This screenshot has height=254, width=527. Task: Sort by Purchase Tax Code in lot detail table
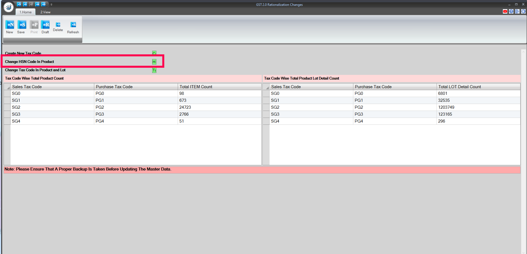[x=395, y=87]
